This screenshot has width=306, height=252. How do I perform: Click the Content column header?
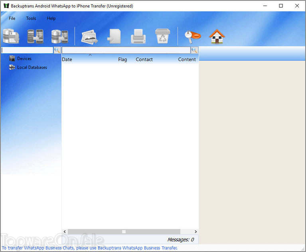tap(187, 60)
